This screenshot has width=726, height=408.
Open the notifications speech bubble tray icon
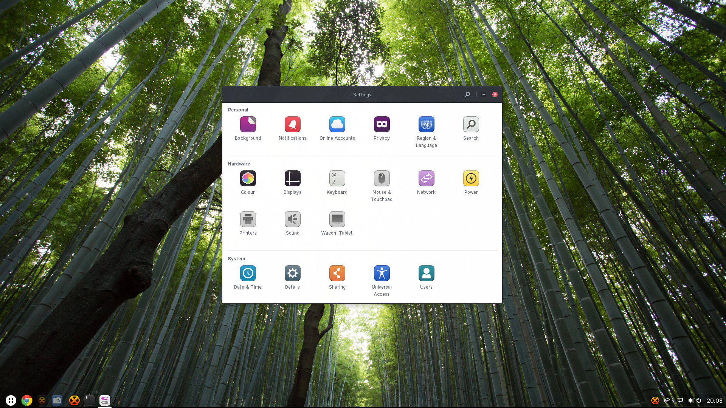[680, 400]
